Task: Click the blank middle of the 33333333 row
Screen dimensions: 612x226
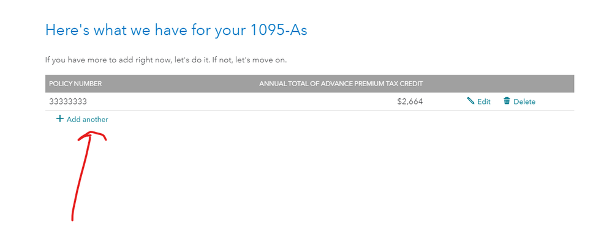Action: click(x=242, y=101)
